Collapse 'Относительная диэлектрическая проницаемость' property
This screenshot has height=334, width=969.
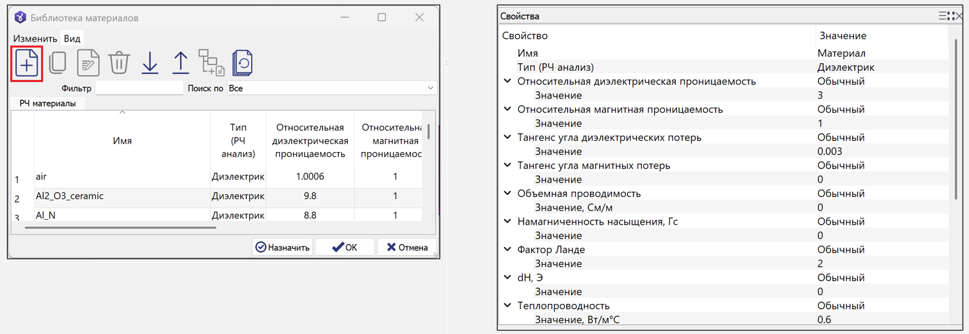point(507,81)
